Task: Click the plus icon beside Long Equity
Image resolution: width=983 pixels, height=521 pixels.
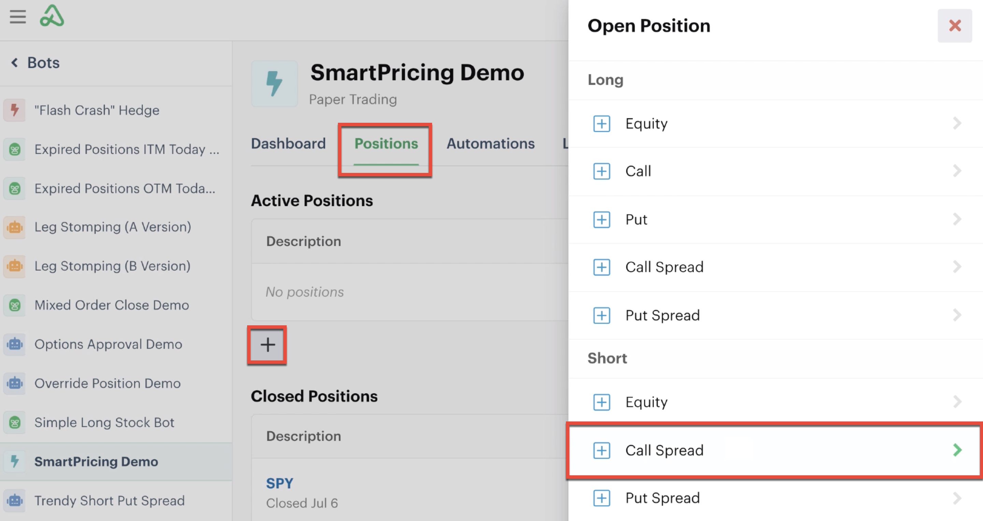Action: 601,124
